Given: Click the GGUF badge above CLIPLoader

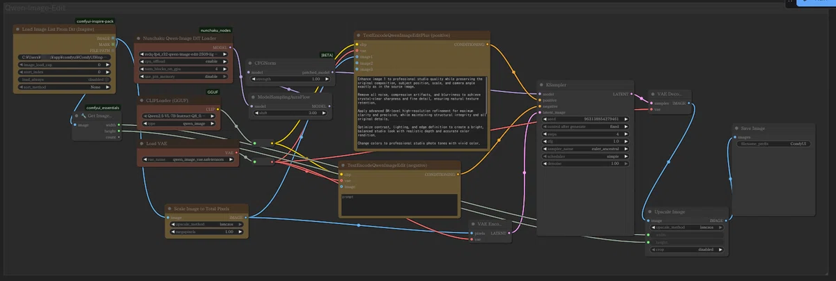Looking at the screenshot, I should point(213,91).
